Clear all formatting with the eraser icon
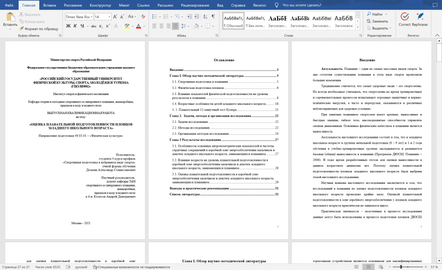442x270 pixels. coord(143,17)
